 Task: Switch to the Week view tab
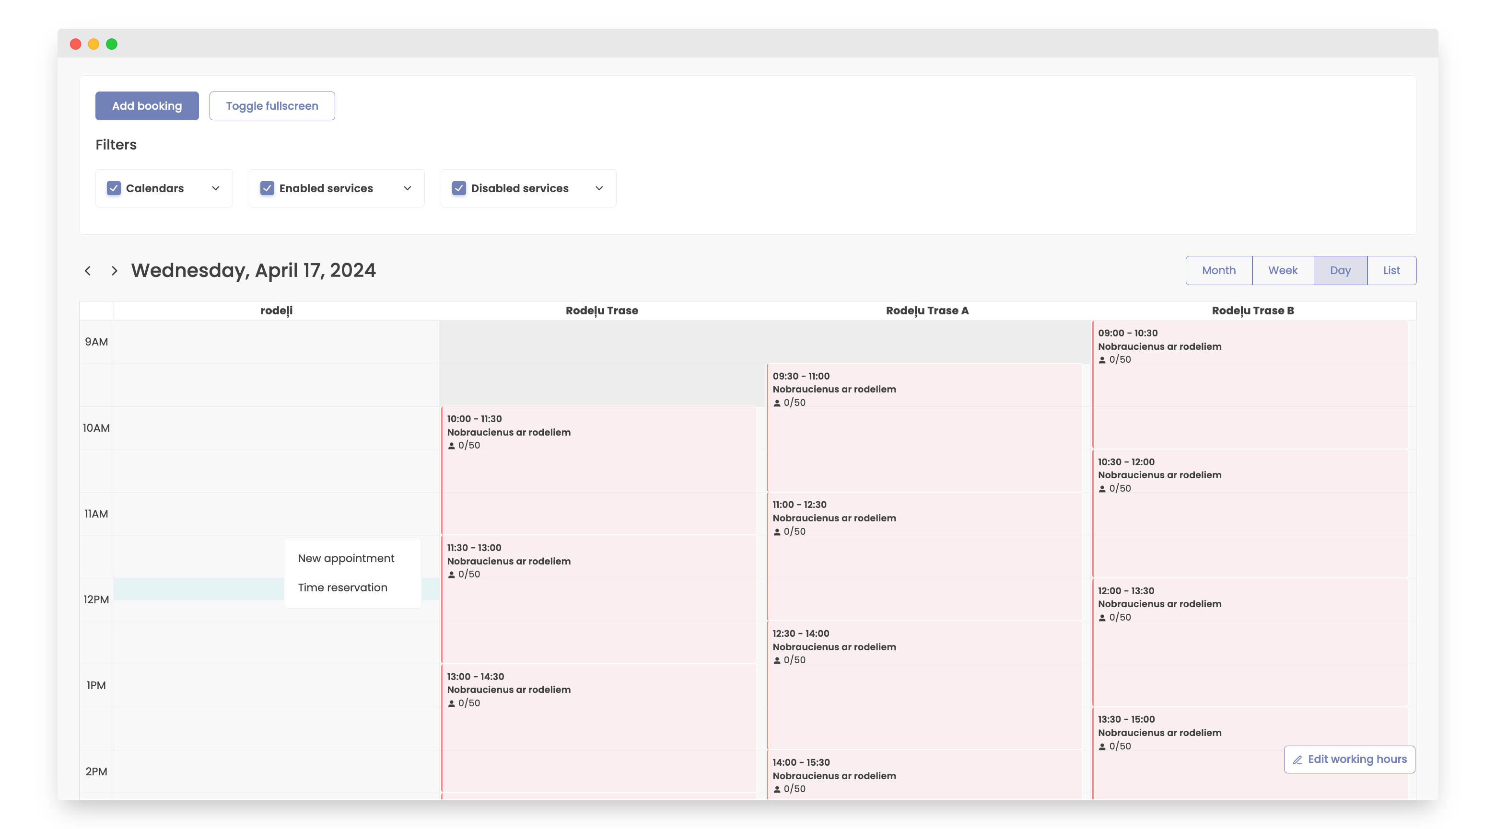point(1282,271)
